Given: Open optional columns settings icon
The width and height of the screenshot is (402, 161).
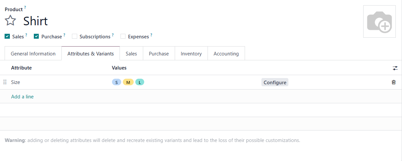Looking at the screenshot, I should pos(395,68).
